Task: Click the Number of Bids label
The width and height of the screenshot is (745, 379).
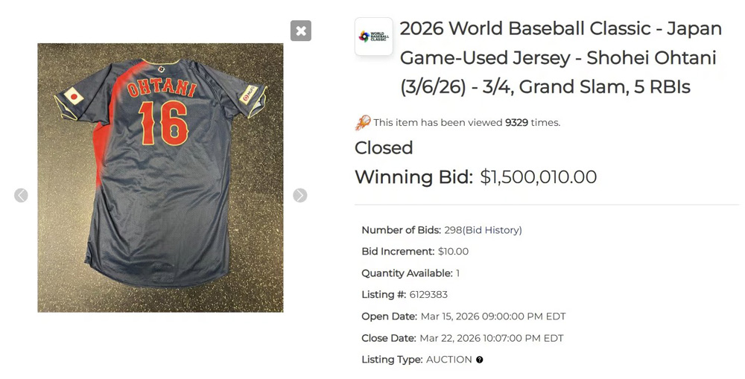Action: 401,230
